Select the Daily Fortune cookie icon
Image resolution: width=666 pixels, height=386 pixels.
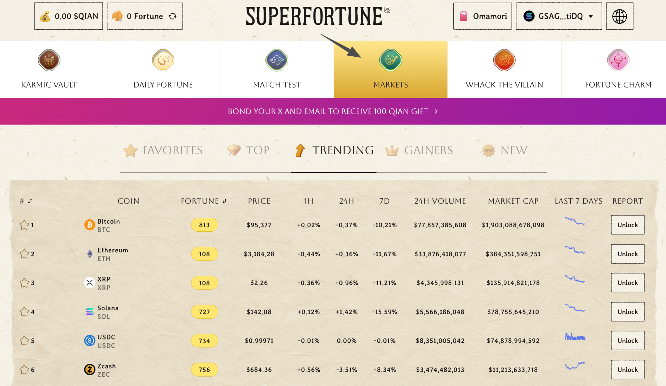(163, 60)
